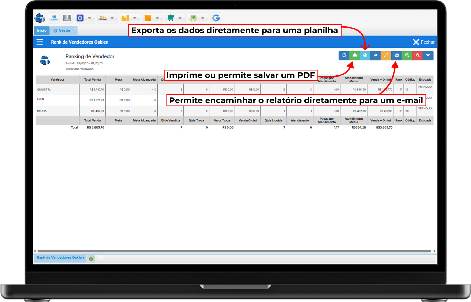The width and height of the screenshot is (471, 302).
Task: Export data to spreadsheet with download icon
Action: coord(365,56)
